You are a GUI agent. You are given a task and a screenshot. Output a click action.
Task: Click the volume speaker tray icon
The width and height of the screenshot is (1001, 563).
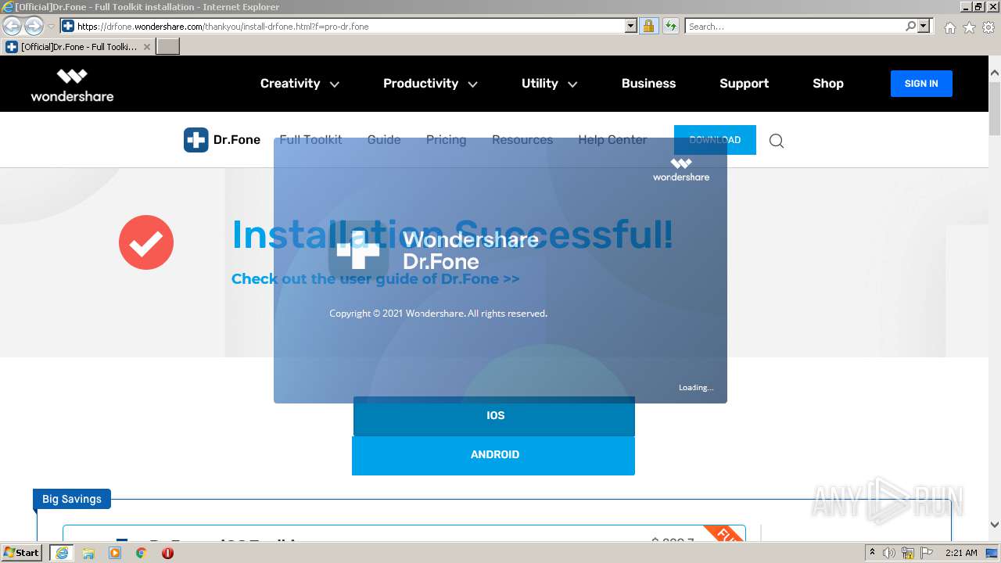889,553
